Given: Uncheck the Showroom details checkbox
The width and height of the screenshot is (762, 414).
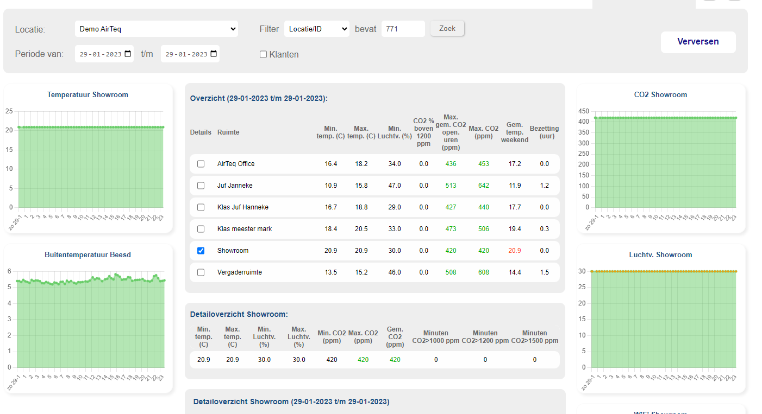Looking at the screenshot, I should pos(201,251).
